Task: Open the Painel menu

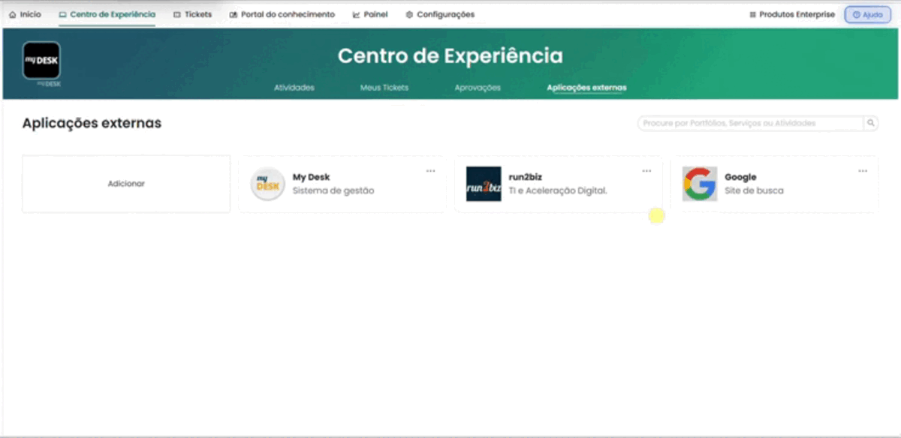Action: [370, 14]
